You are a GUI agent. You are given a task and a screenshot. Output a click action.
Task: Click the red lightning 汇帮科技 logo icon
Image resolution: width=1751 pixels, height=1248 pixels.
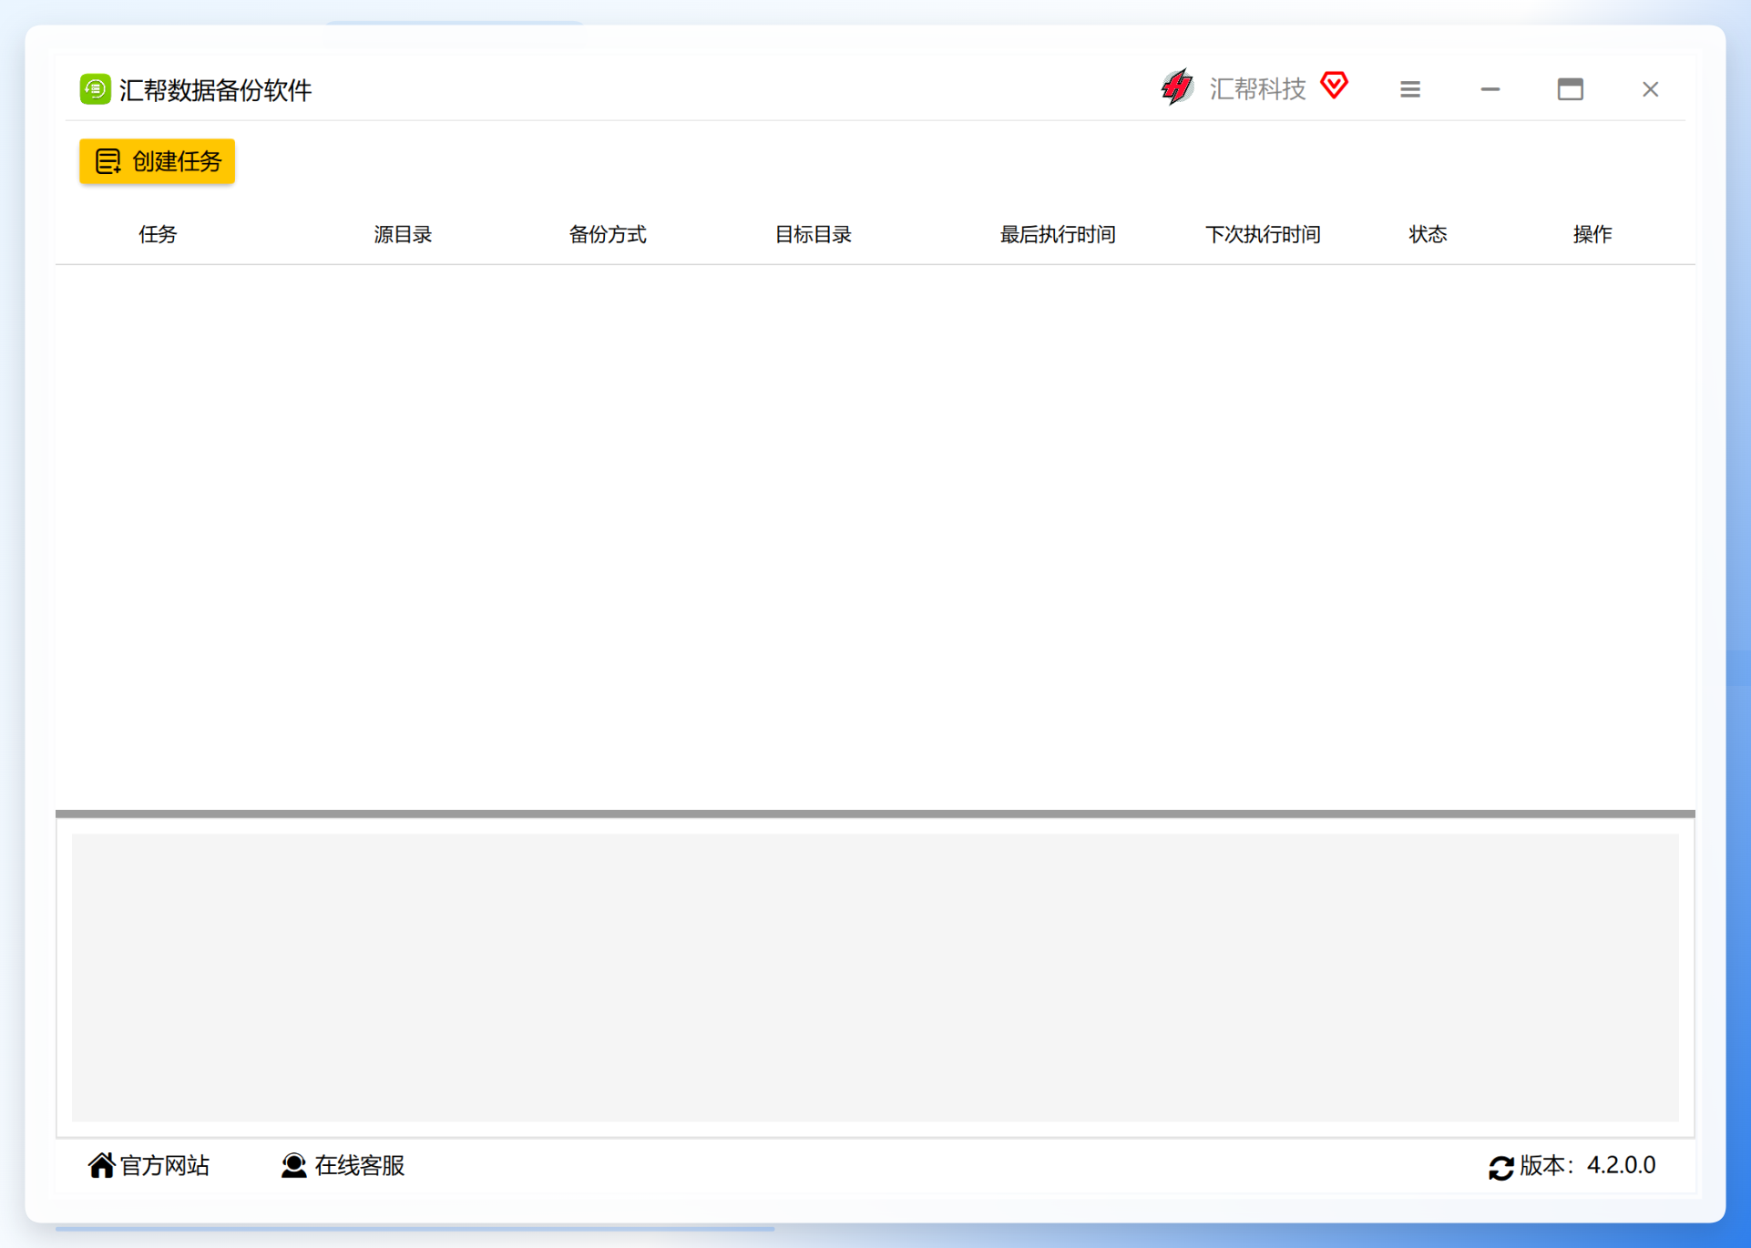(1177, 87)
